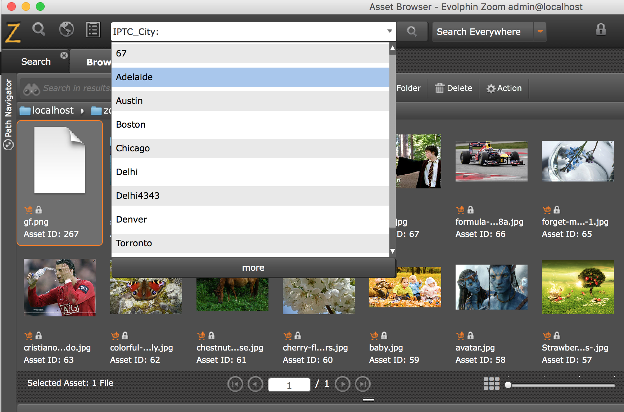Select the avatar.jpg thumbnail
This screenshot has height=412, width=624.
(492, 287)
